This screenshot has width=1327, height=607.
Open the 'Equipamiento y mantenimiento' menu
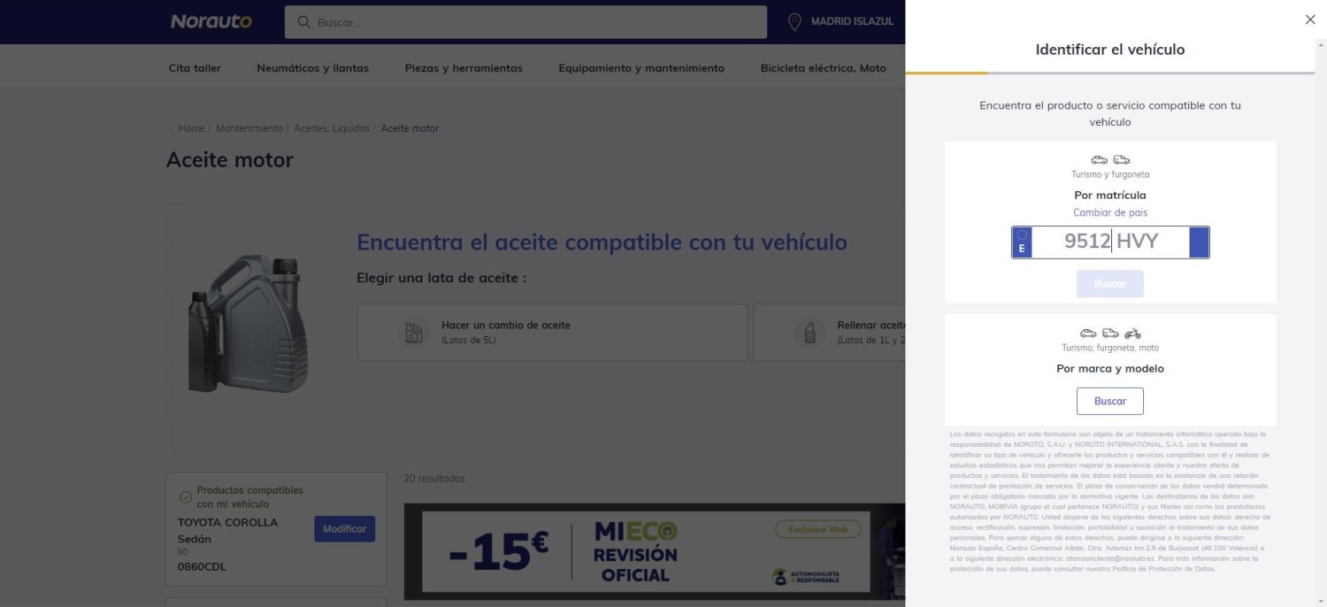click(x=640, y=67)
